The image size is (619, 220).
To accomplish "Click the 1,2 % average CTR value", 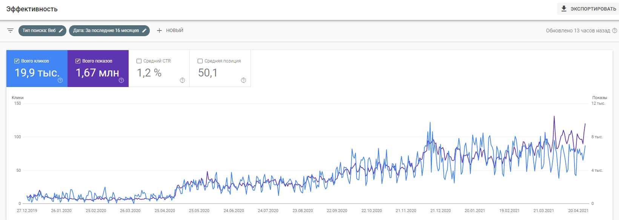I will pos(149,73).
